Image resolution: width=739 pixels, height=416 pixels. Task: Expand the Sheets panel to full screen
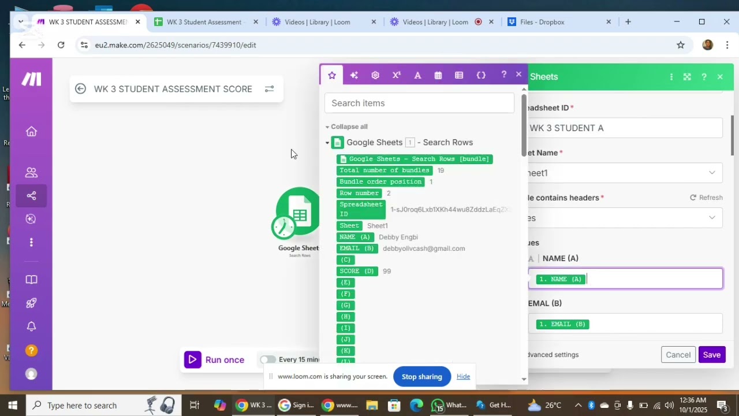(x=687, y=77)
